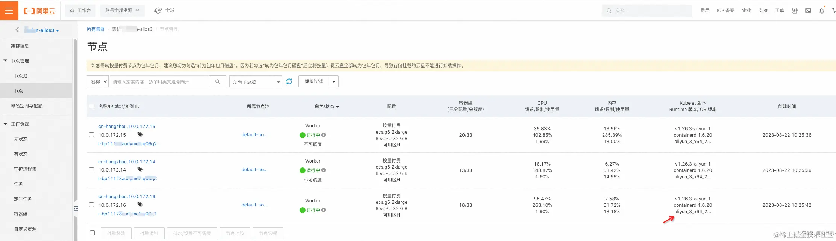
Task: Click the 节点诊断 button
Action: (268, 233)
